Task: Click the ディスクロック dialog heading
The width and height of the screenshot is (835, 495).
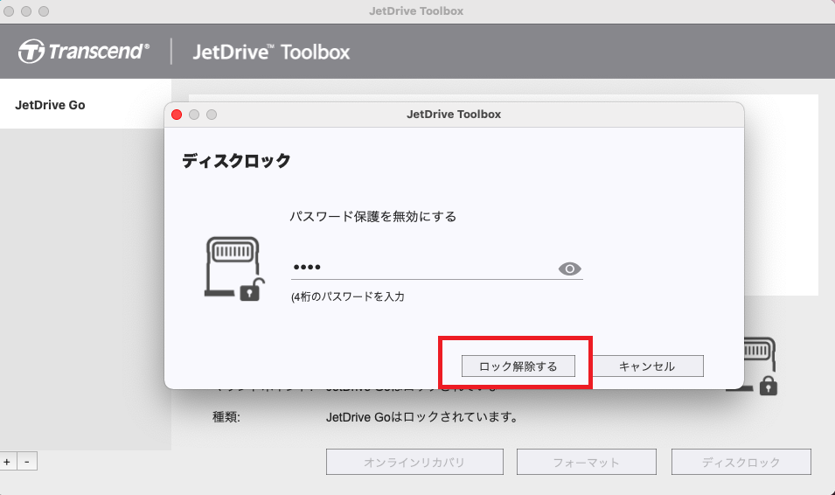Action: pyautogui.click(x=236, y=160)
